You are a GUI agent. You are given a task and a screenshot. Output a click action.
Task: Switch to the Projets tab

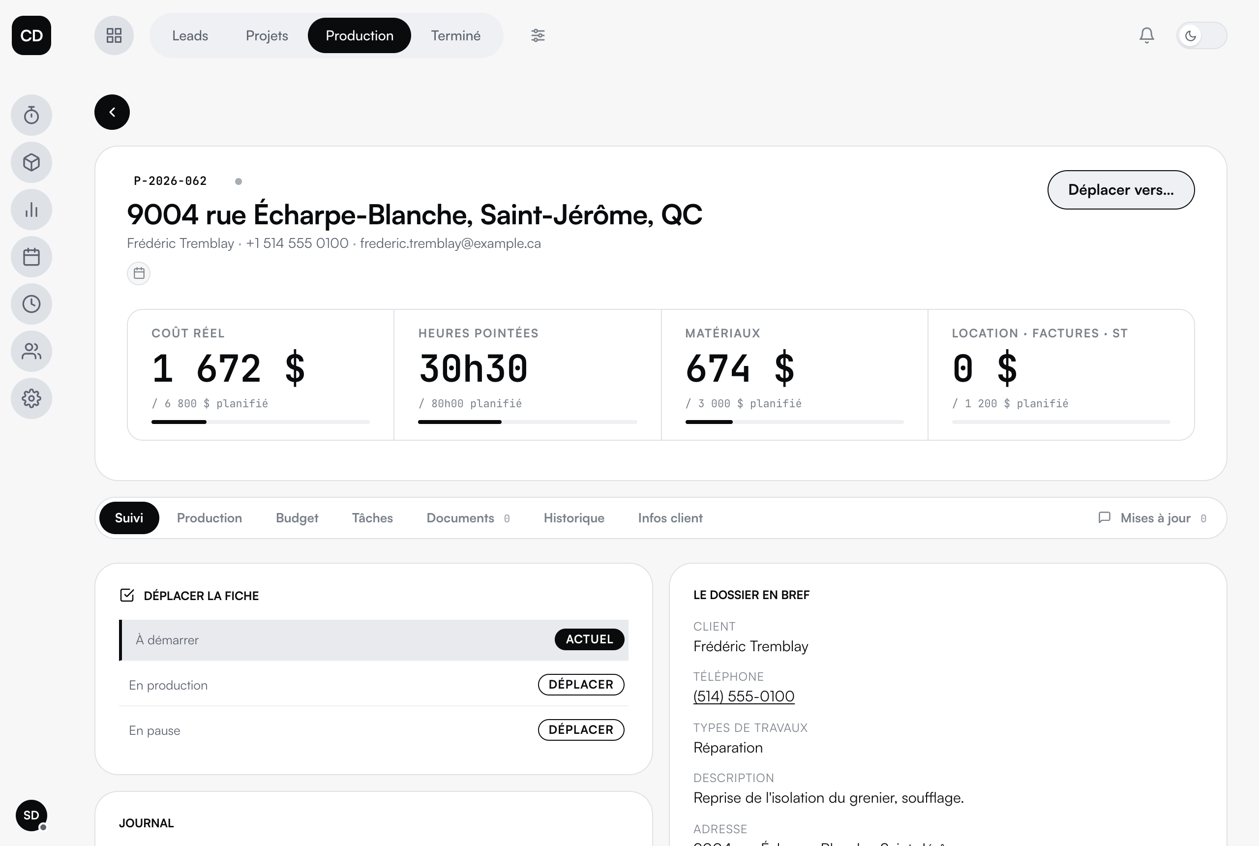[267, 35]
